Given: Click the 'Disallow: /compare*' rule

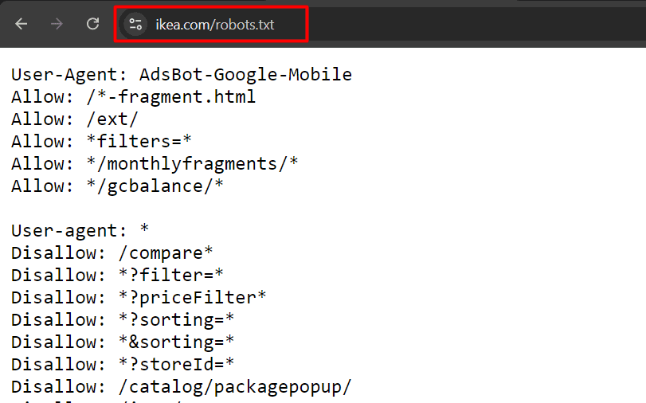Looking at the screenshot, I should 112,253.
